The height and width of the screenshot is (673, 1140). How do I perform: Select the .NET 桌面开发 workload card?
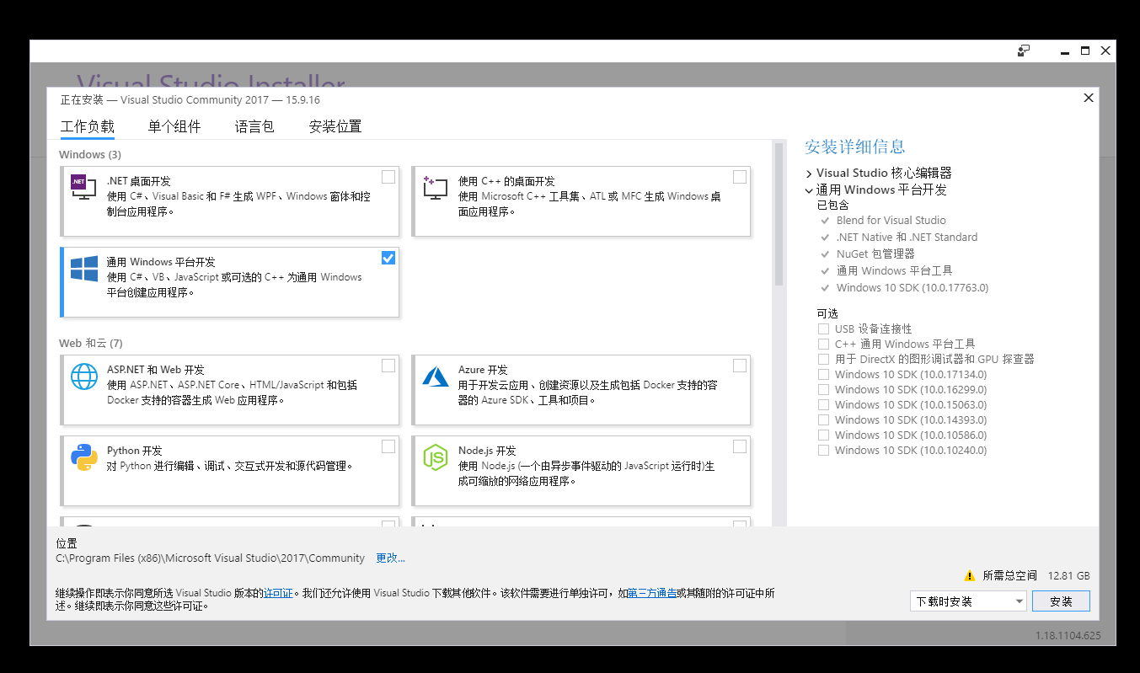(x=230, y=200)
